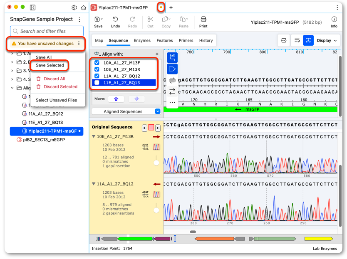Screen dimensions: 347x259
Task: Go to previous mismatch arrow
Action: 144,128
